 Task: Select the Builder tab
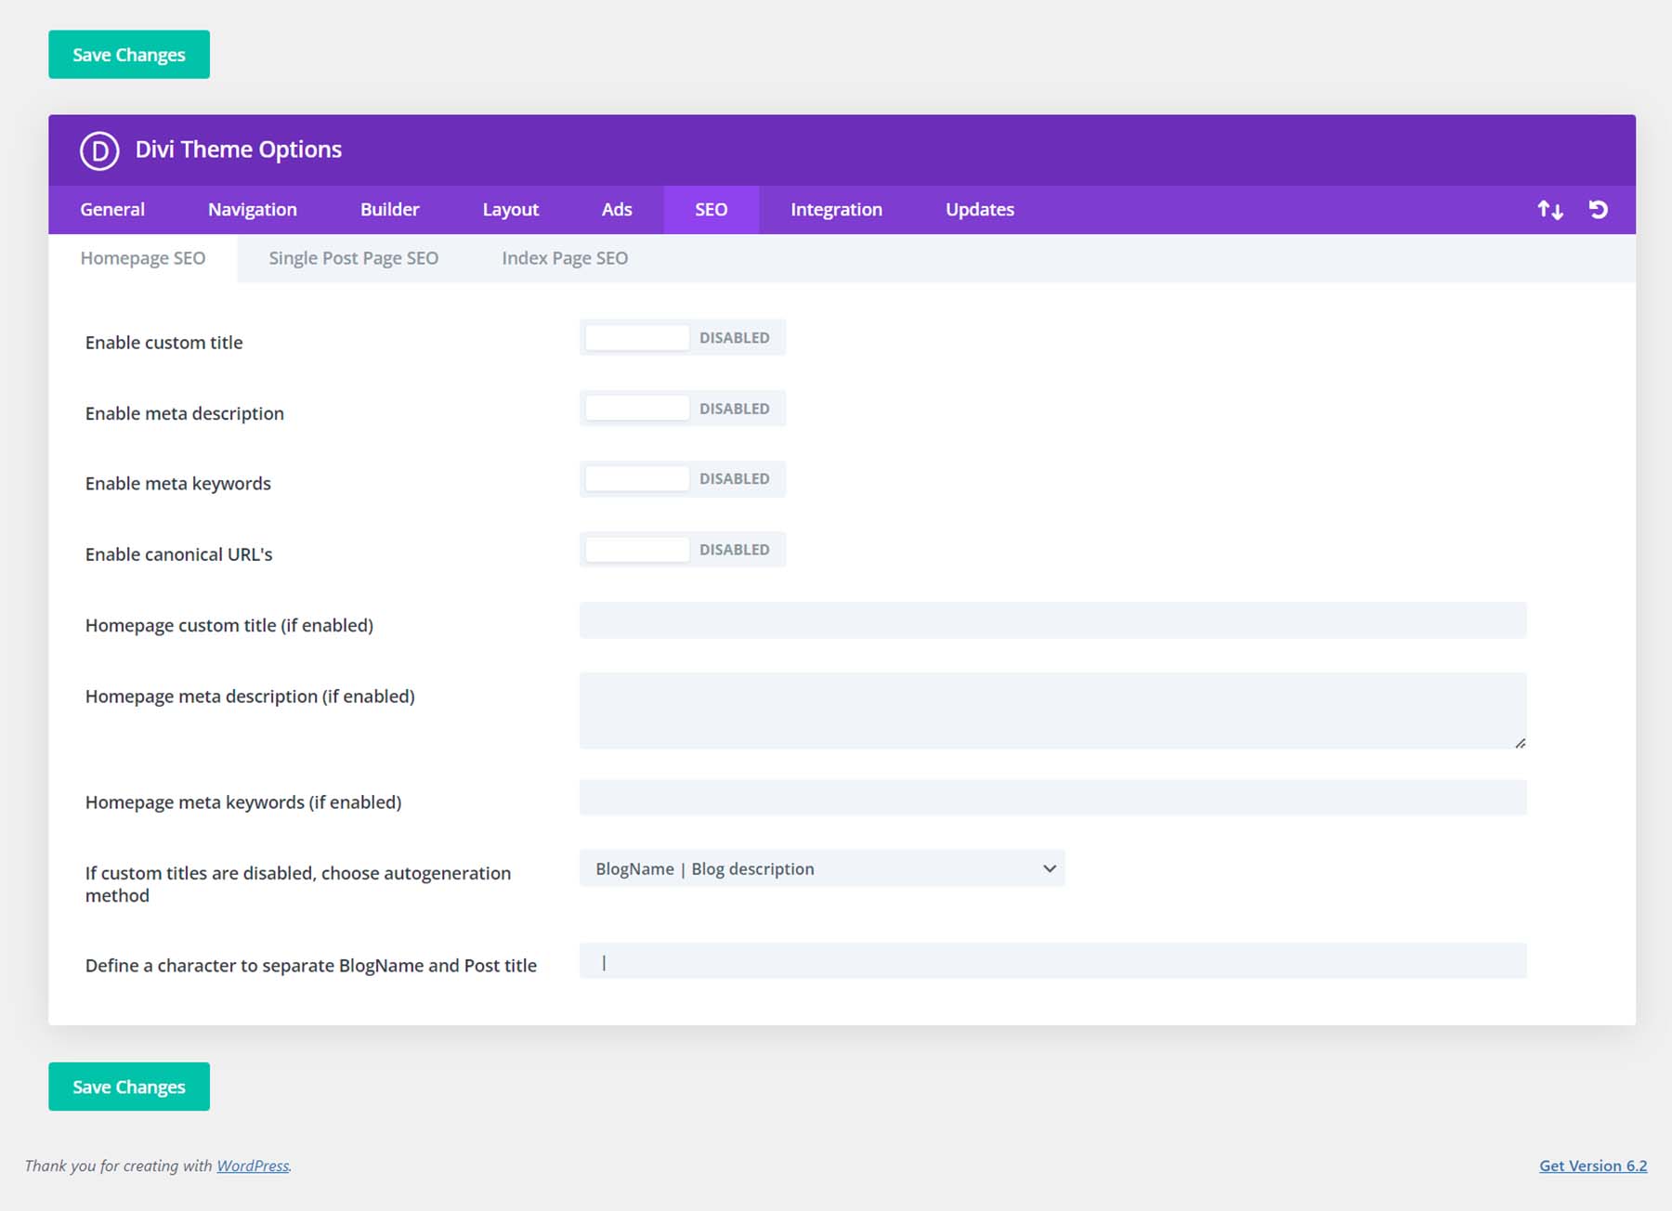click(x=389, y=209)
